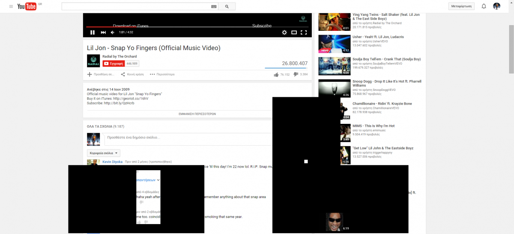Open the account avatar menu

[496, 6]
